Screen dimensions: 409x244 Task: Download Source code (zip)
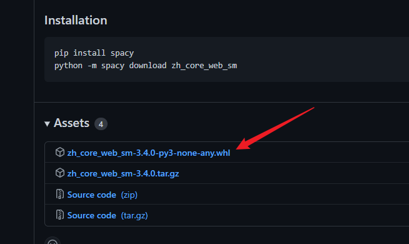coord(103,195)
